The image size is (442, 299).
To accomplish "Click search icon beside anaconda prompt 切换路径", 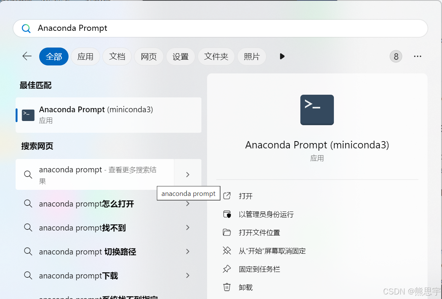I will point(28,251).
